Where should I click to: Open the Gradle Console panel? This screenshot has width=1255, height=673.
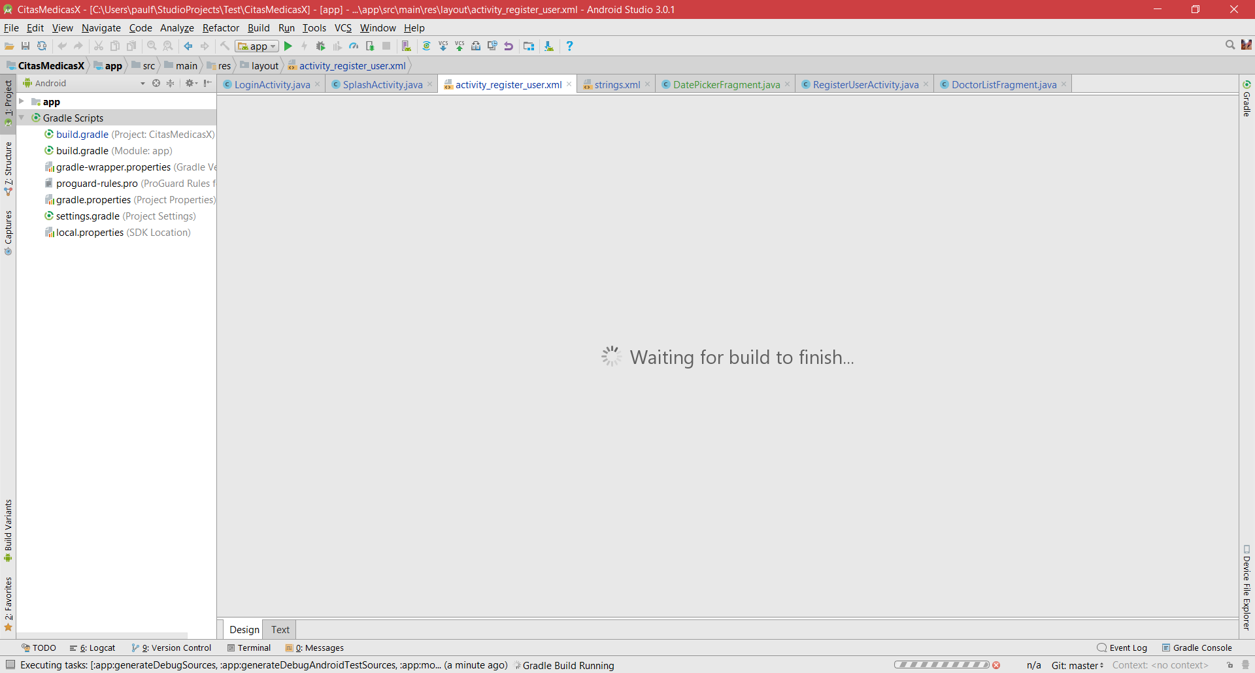[1196, 648]
